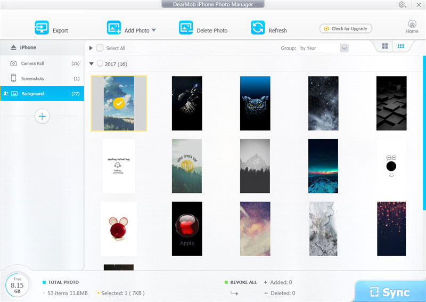
Task: Deselect the checked sky wallpaper photo
Action: [x=119, y=103]
